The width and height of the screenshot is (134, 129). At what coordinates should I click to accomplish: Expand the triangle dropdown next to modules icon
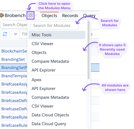coord(36,15)
